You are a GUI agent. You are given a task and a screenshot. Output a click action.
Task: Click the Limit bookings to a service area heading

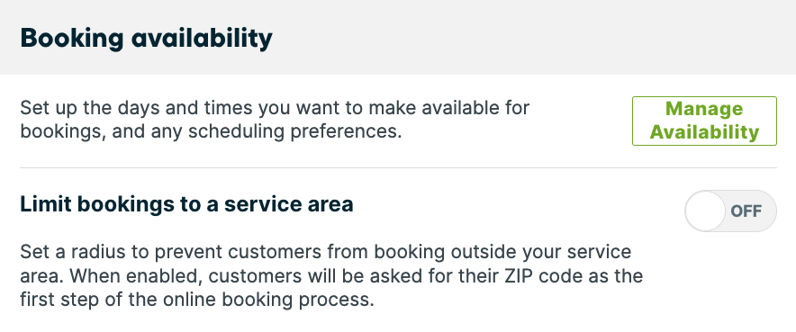(x=186, y=204)
